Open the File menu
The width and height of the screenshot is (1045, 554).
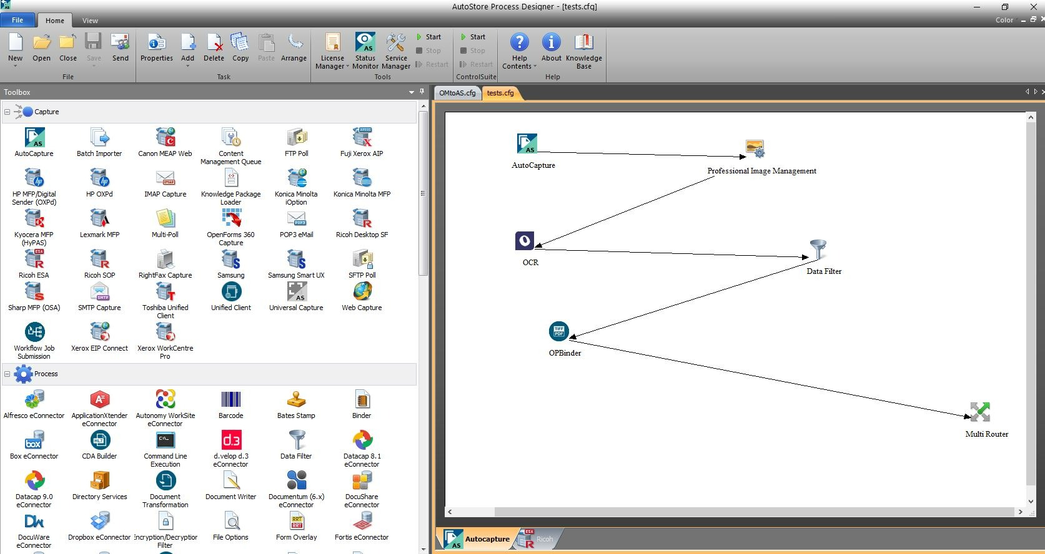click(x=17, y=20)
